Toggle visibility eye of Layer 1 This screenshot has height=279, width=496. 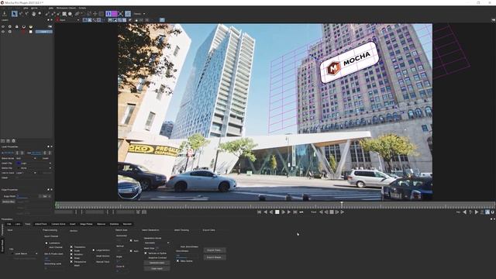coord(3,32)
